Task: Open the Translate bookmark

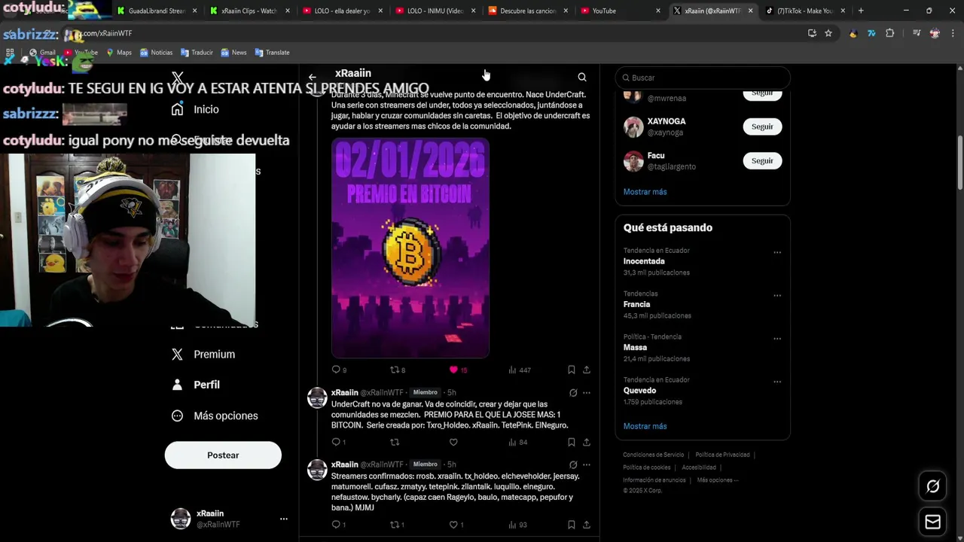Action: click(273, 53)
